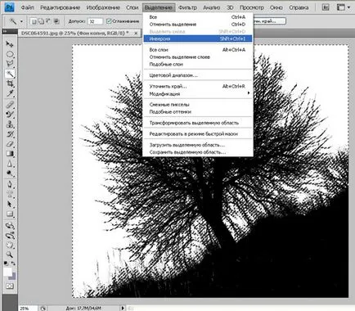The image size is (355, 311).
Task: Choose Загрузить выделенную область menu item
Action: click(198, 145)
